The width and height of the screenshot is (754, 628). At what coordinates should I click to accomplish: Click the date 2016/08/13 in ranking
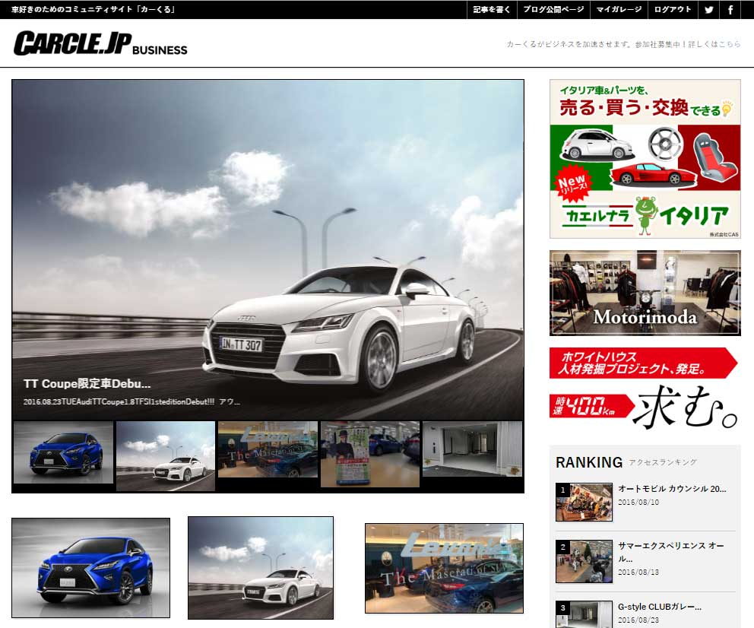pos(638,572)
